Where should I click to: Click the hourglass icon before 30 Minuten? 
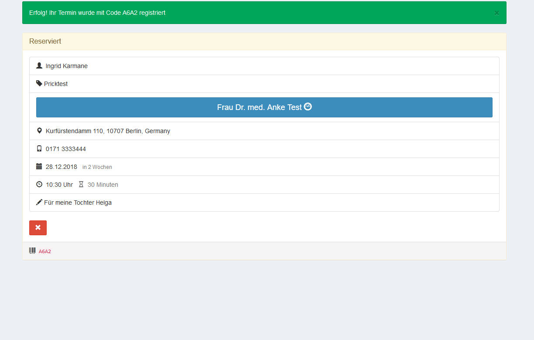coord(81,185)
